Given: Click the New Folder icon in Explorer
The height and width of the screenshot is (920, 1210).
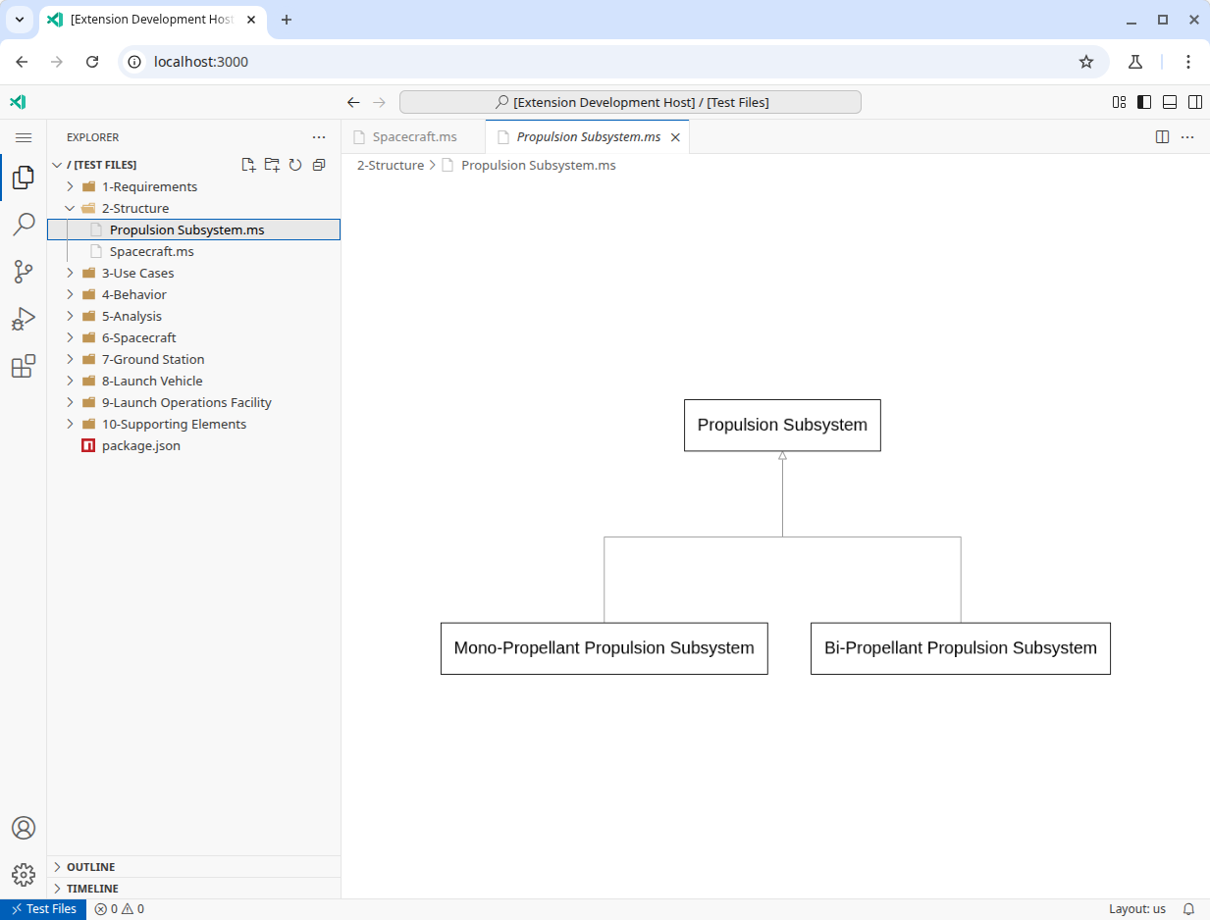Looking at the screenshot, I should point(272,165).
